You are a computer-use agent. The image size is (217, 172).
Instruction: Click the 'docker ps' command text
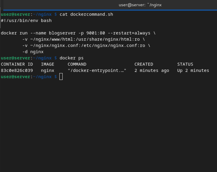(72, 58)
